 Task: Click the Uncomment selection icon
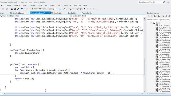point(80,9)
